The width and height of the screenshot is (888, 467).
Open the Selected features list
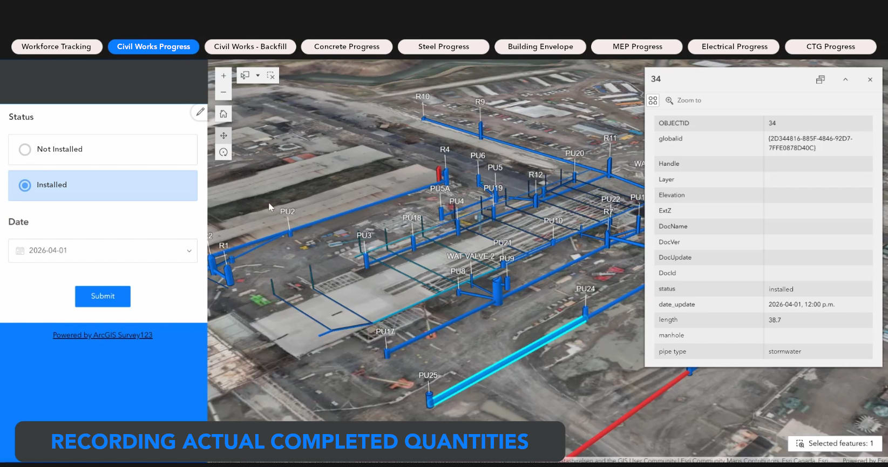[x=835, y=443]
